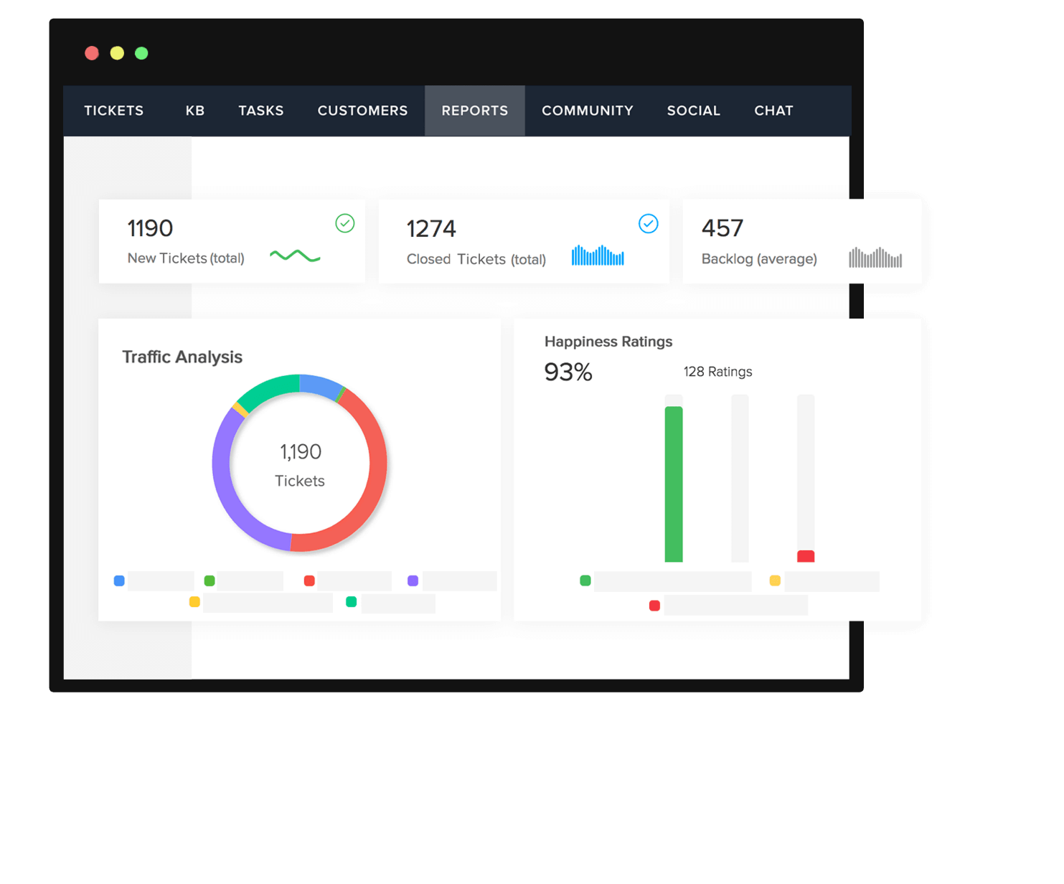Click the middle gray bar in Happiness Ratings
The height and width of the screenshot is (884, 1064).
[740, 479]
